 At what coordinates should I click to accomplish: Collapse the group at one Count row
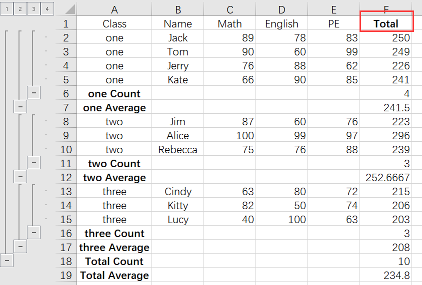[x=33, y=93]
